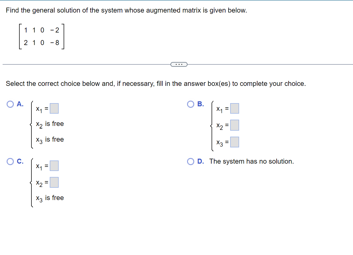Select the radio button for choice C
This screenshot has width=353, height=255.
10,161
